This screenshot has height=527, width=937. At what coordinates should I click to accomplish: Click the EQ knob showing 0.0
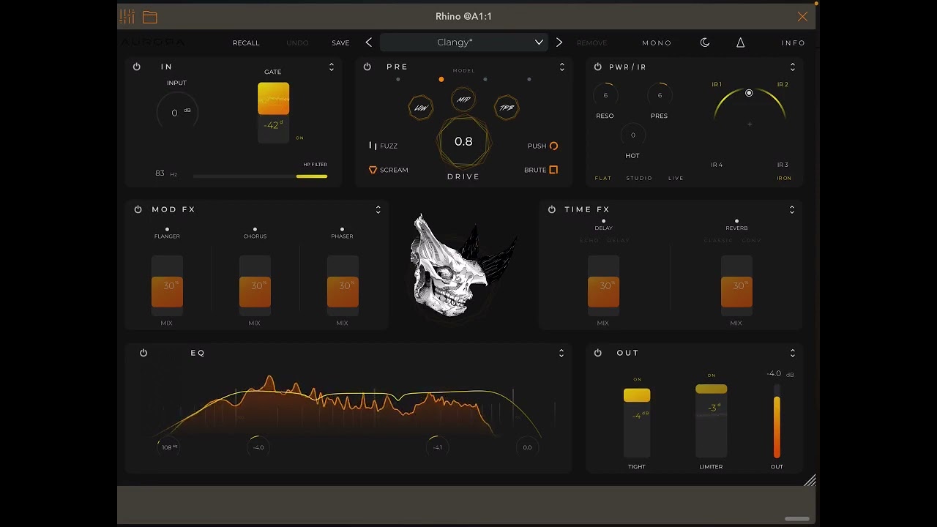coord(527,447)
